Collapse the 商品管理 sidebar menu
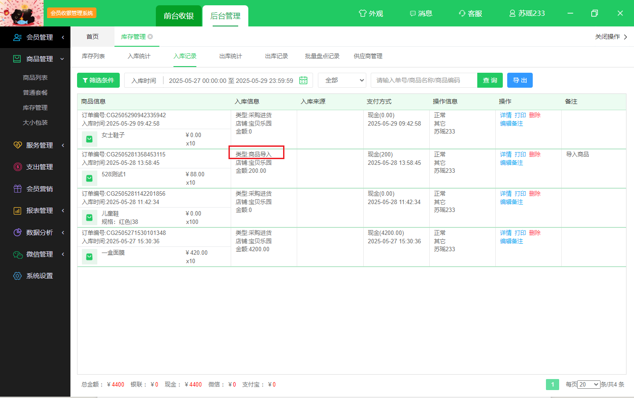Screen dimensions: 634x398 pyautogui.click(x=62, y=59)
